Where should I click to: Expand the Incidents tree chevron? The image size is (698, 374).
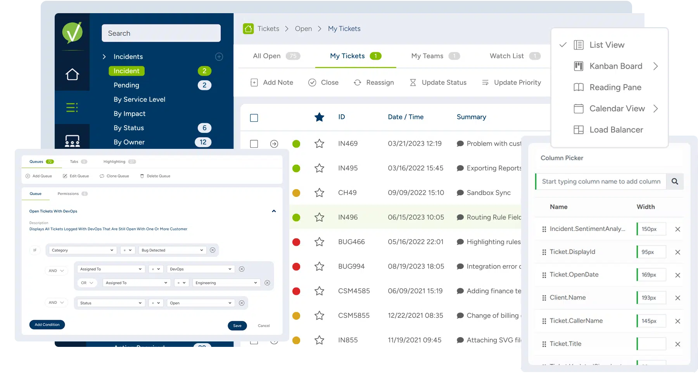tap(104, 57)
